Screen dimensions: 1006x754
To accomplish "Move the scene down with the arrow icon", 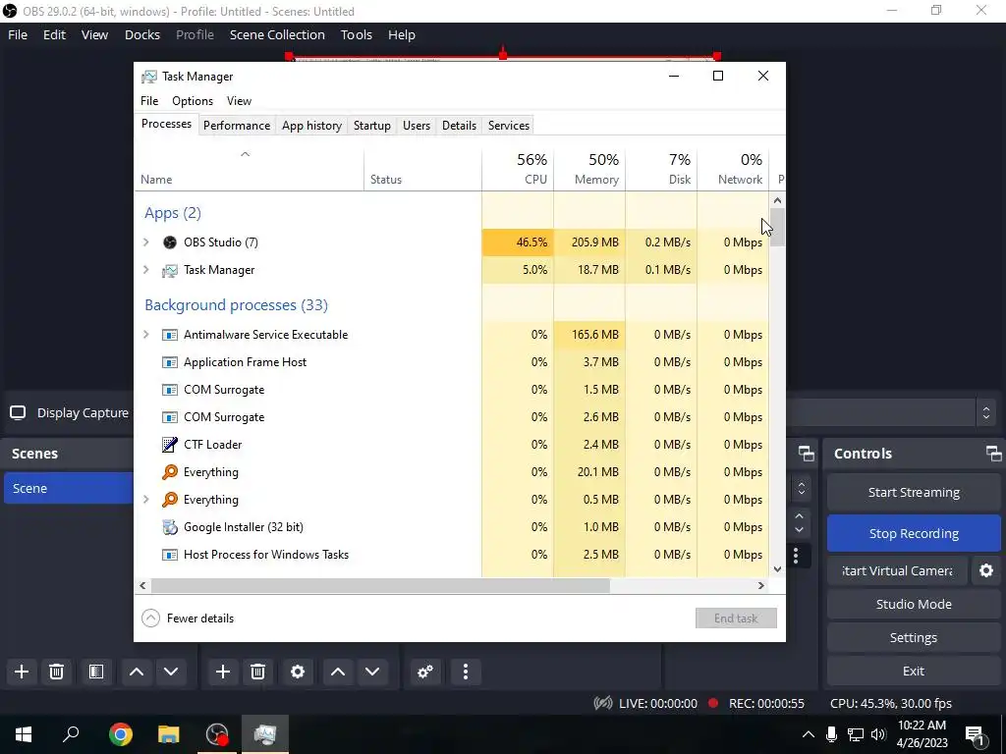I will point(171,672).
